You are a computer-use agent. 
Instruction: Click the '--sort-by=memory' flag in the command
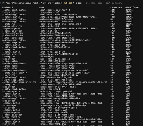113,3
